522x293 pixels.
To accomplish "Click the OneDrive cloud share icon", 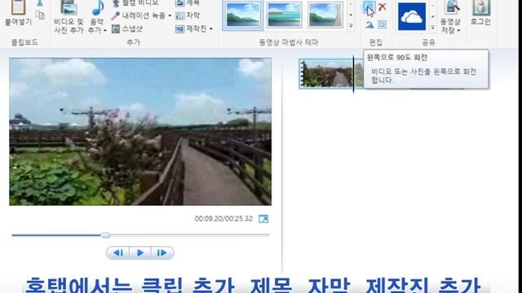I will [412, 16].
